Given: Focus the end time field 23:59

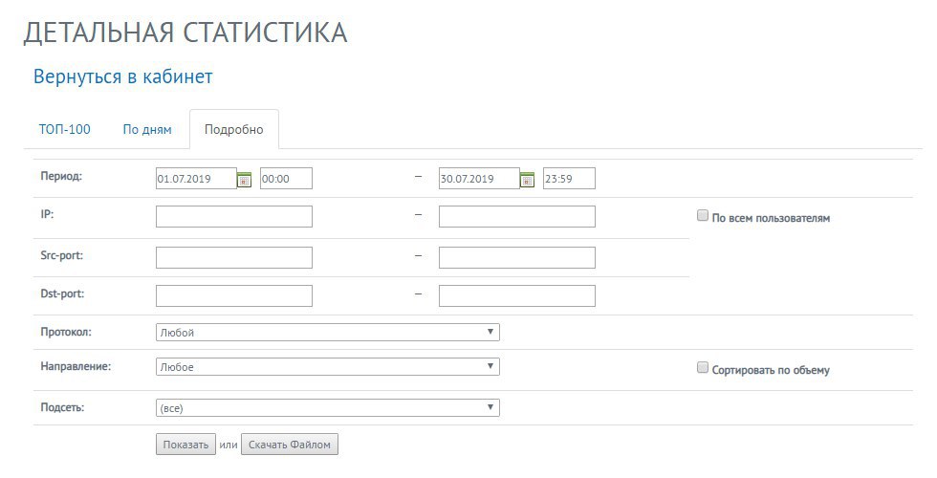Looking at the screenshot, I should coord(569,179).
